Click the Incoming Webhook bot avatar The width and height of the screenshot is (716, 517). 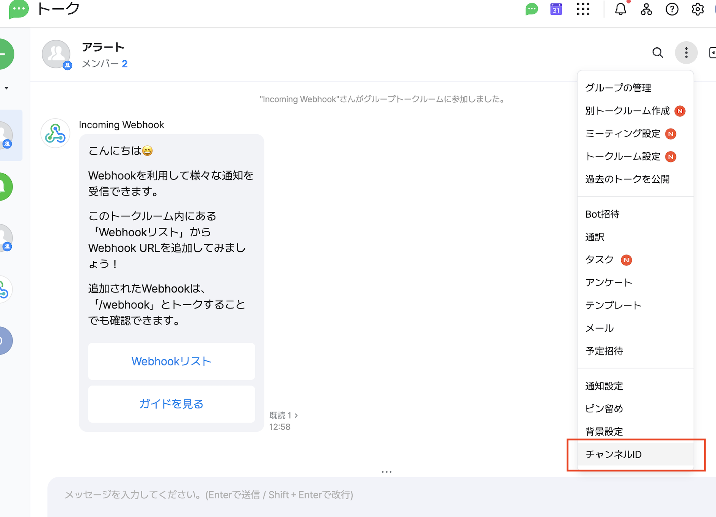coord(55,133)
